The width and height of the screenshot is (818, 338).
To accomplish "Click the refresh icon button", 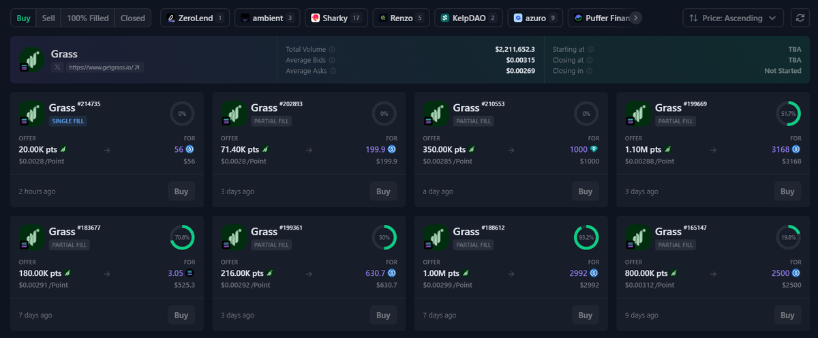I will 799,18.
